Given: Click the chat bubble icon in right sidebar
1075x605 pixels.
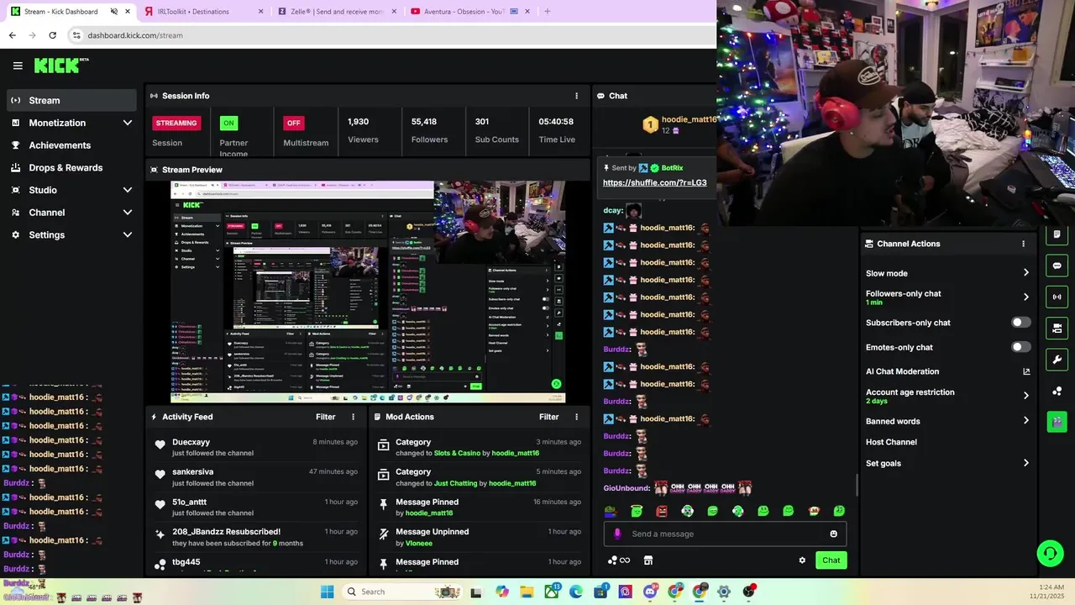Looking at the screenshot, I should (x=1057, y=266).
